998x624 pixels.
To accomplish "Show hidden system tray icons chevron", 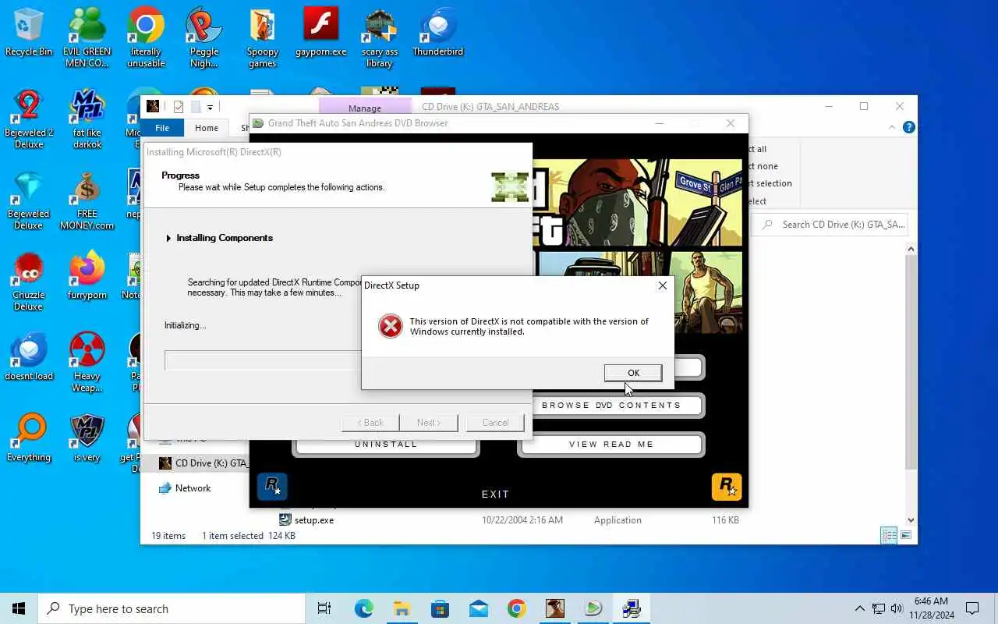I will coord(859,608).
